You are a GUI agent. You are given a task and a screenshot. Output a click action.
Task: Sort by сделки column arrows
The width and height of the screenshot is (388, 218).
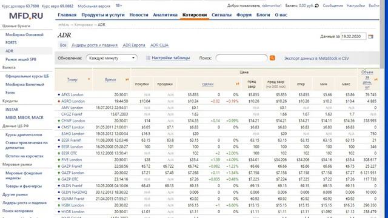238,84
